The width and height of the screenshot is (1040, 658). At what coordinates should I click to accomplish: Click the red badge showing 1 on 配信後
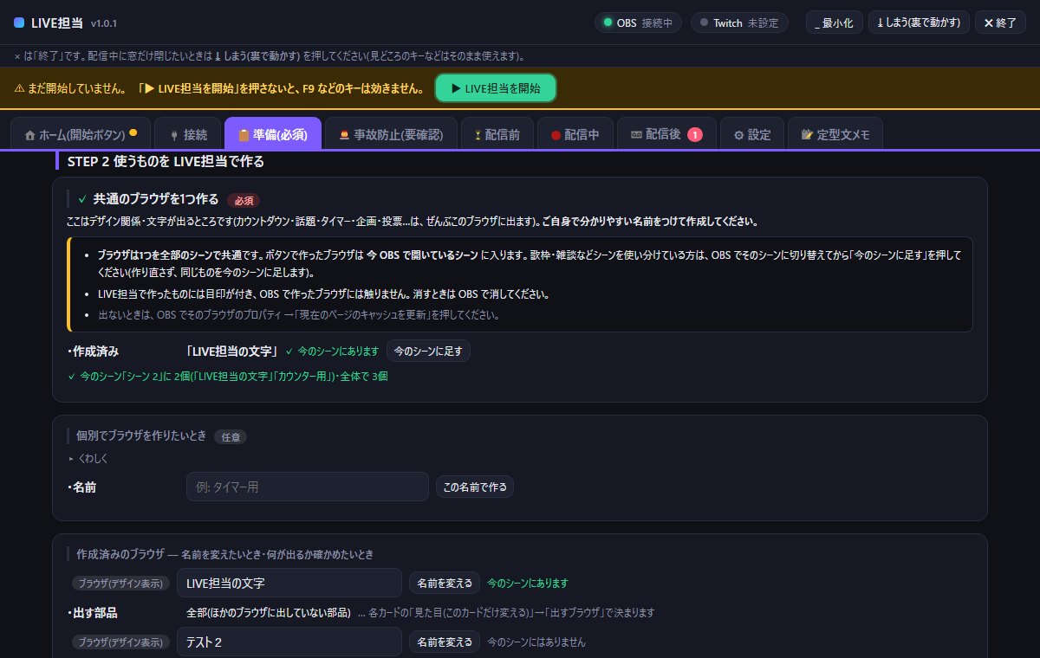coord(694,134)
